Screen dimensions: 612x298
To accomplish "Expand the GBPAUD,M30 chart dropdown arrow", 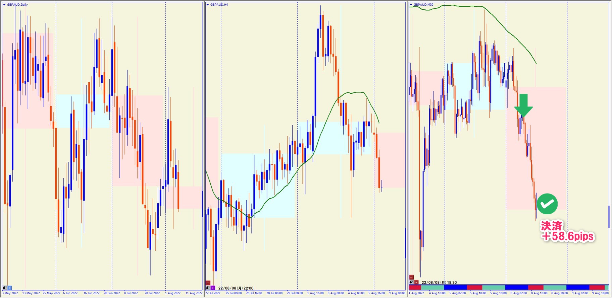I will (x=411, y=5).
